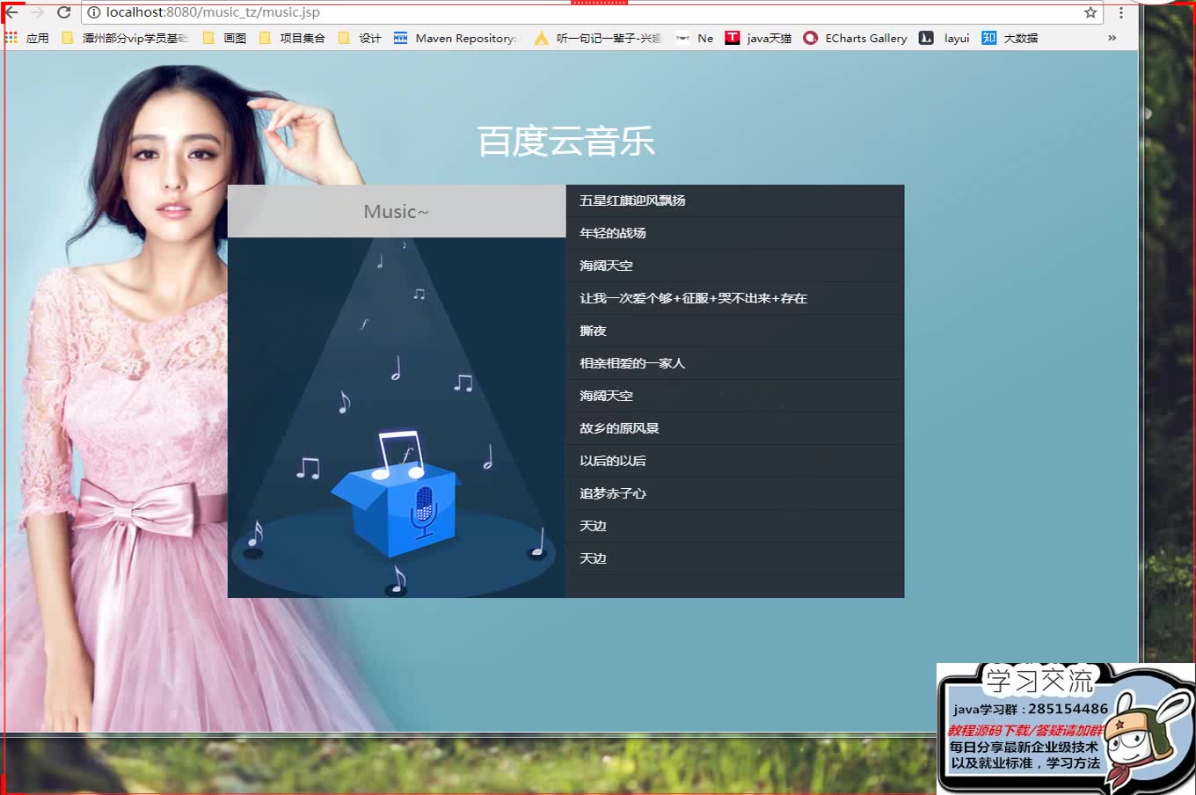Play the song 五星红旗迎风飘扬

(735, 201)
